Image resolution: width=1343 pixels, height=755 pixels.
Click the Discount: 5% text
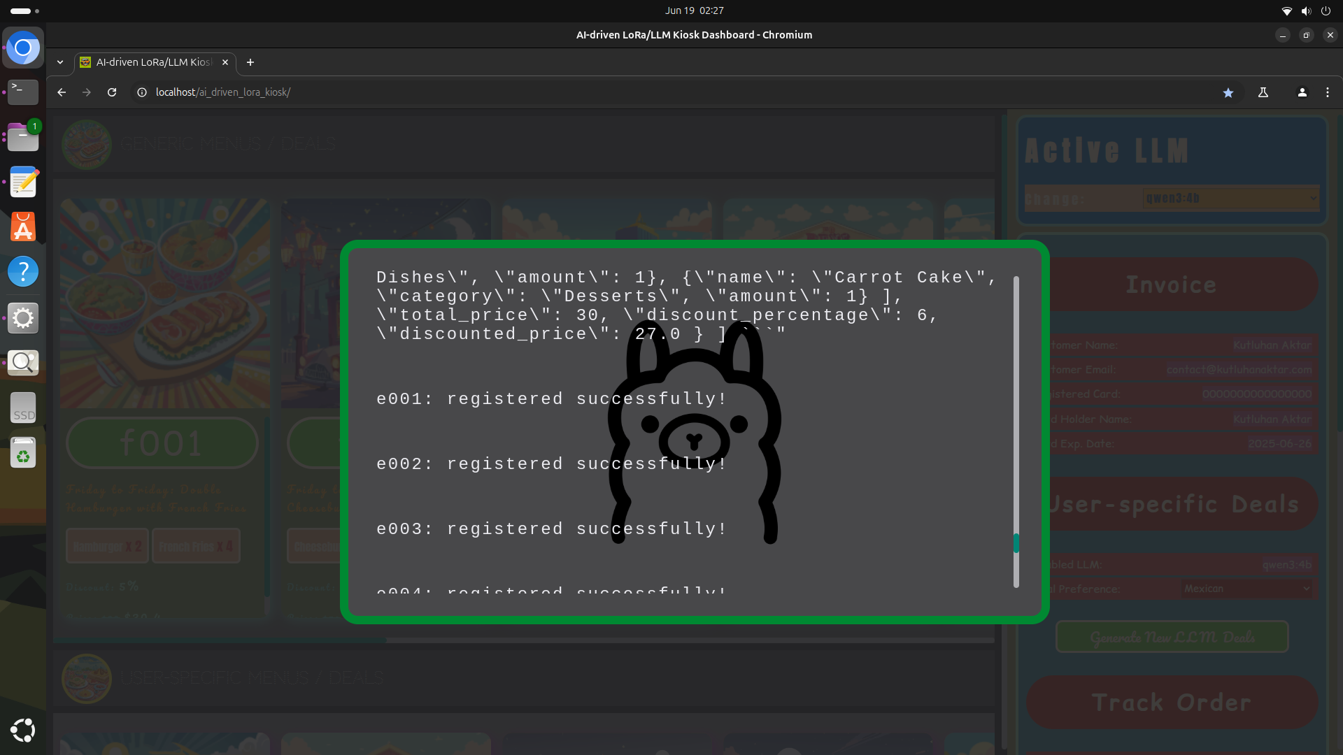(x=103, y=587)
